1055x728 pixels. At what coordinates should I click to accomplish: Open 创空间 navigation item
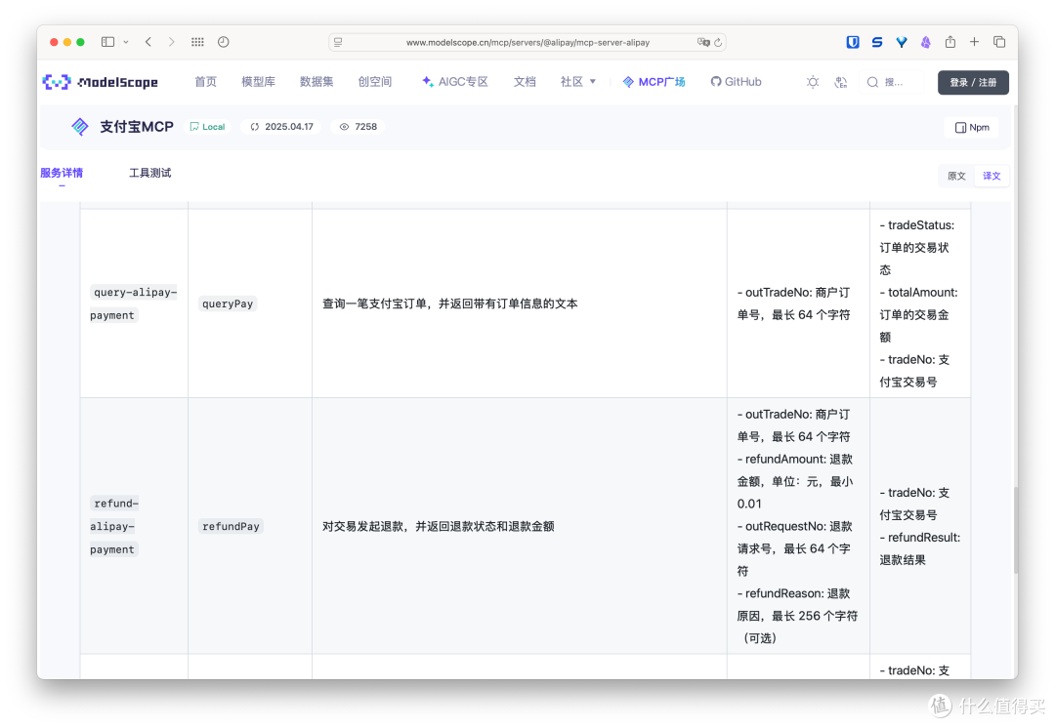coord(375,82)
